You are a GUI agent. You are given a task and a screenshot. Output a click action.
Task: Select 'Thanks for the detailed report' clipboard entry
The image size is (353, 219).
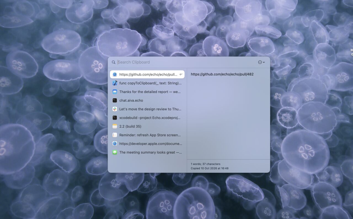coord(147,92)
